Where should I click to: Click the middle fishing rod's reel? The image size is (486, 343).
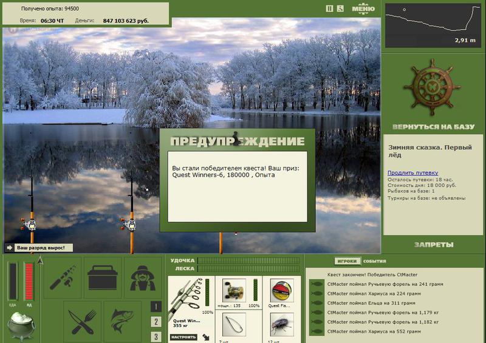[x=129, y=225]
